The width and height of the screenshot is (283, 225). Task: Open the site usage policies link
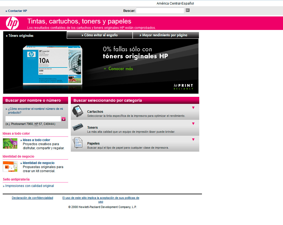(101, 200)
